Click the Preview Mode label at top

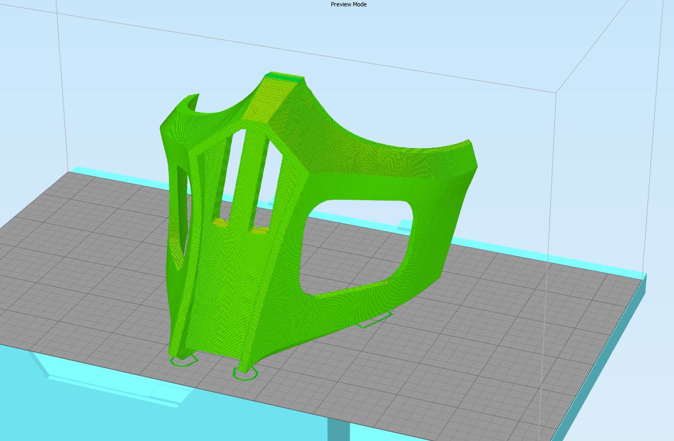[x=348, y=4]
